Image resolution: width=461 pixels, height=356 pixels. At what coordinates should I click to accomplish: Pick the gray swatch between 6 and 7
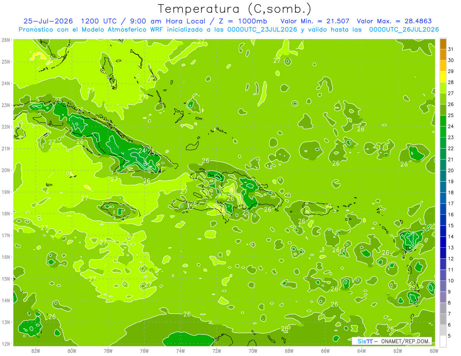click(x=443, y=319)
